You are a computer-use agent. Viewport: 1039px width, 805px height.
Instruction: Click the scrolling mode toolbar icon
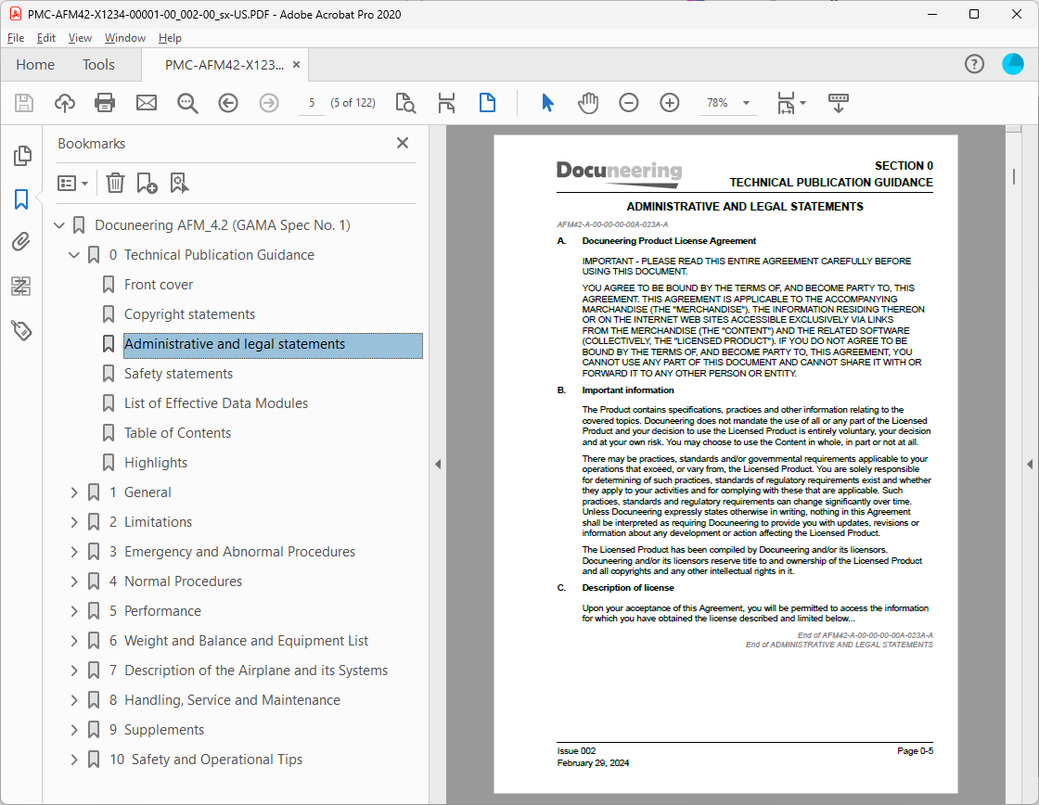pyautogui.click(x=839, y=103)
